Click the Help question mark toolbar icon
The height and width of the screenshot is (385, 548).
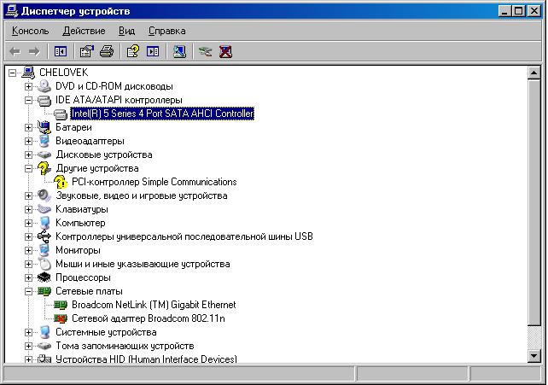[x=133, y=52]
